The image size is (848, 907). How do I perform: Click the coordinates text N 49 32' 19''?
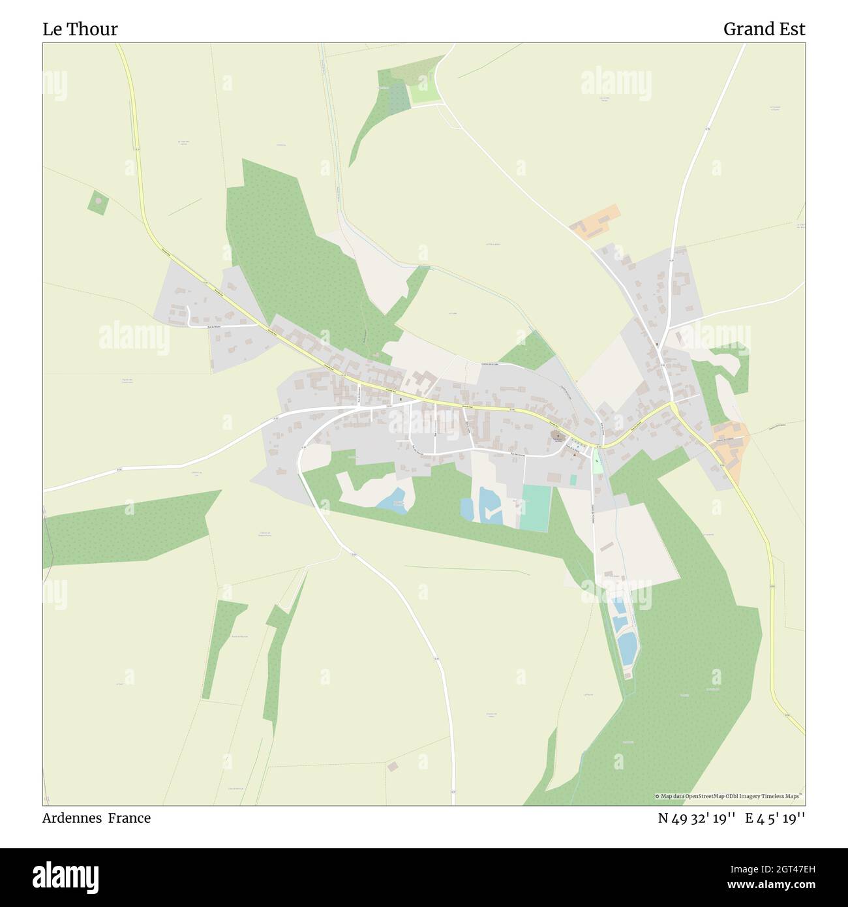(x=697, y=818)
